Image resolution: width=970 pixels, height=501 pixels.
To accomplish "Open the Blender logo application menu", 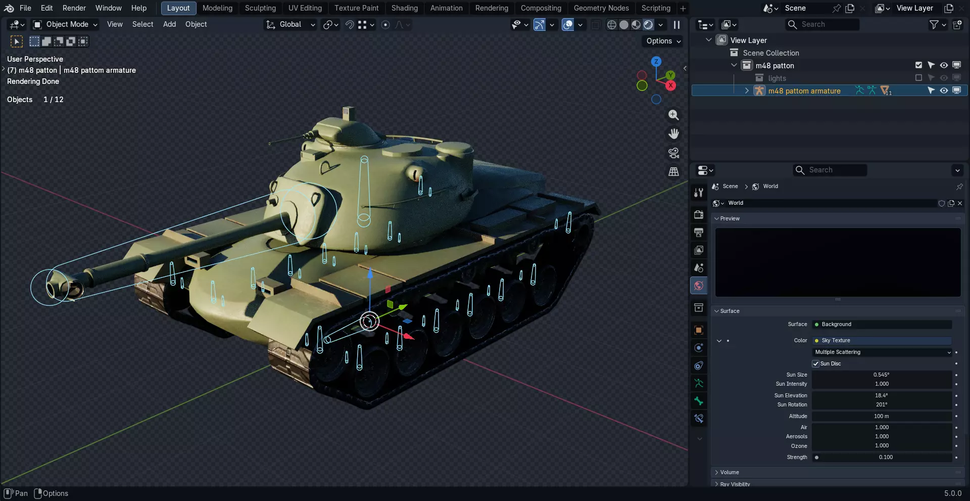I will tap(9, 8).
